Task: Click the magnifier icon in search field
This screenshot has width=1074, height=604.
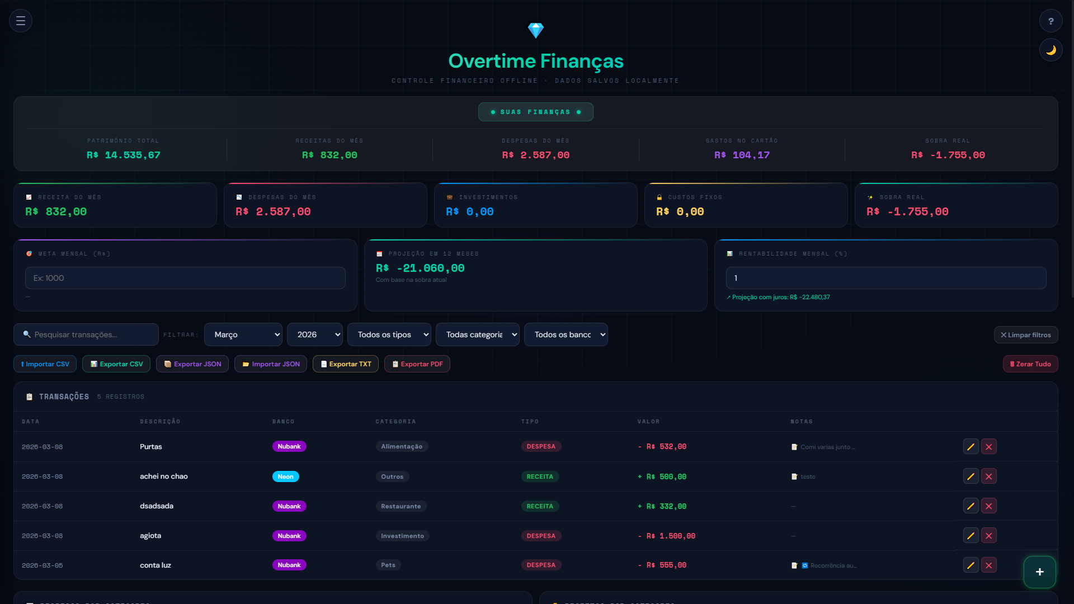Action: (x=27, y=334)
